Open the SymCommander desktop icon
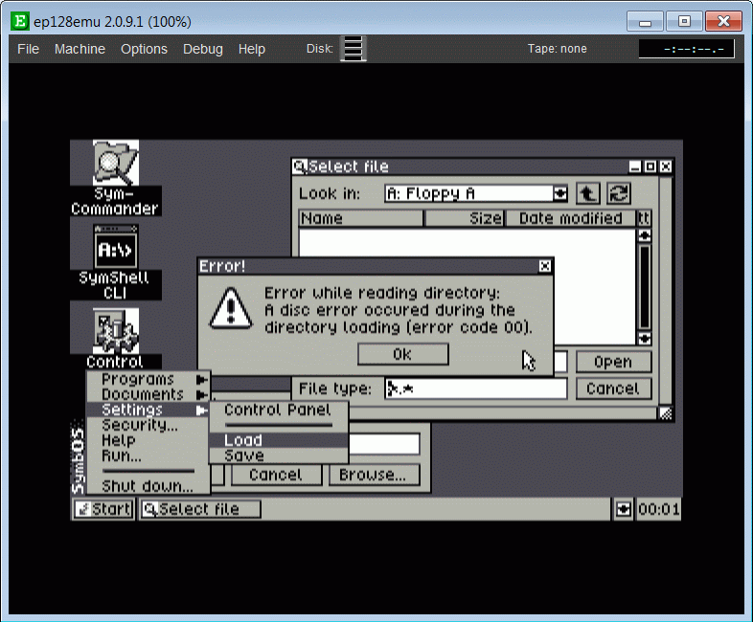The height and width of the screenshot is (622, 753). (x=115, y=165)
